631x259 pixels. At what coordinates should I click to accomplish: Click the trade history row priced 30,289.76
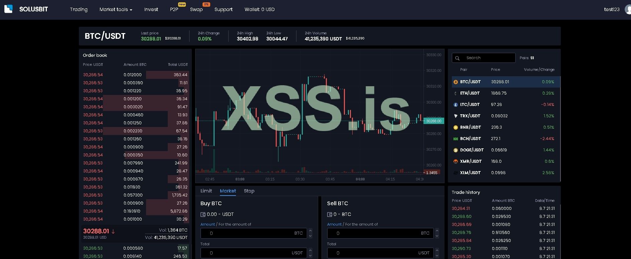click(x=503, y=233)
